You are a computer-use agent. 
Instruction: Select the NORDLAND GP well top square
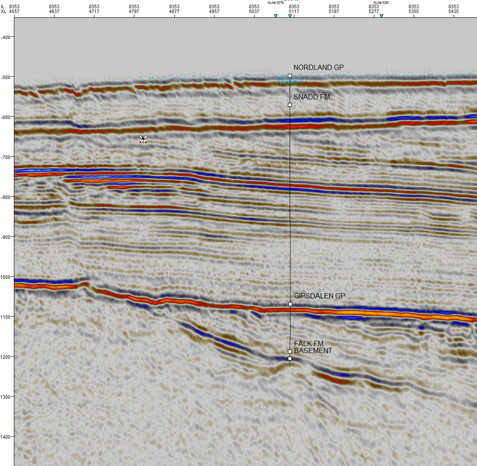pyautogui.click(x=290, y=76)
